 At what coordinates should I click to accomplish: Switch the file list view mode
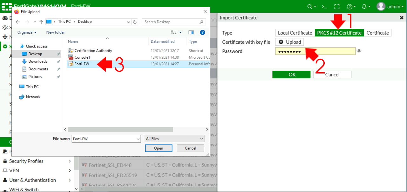pyautogui.click(x=174, y=32)
